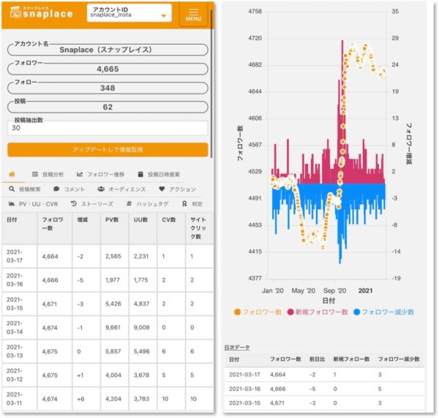
Task: Select the home tab icon
Action: click(12, 175)
